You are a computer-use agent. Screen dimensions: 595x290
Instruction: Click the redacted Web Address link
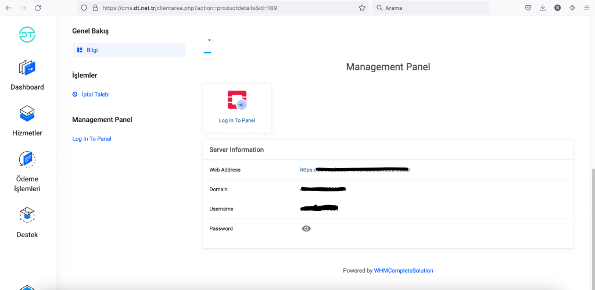(x=355, y=170)
